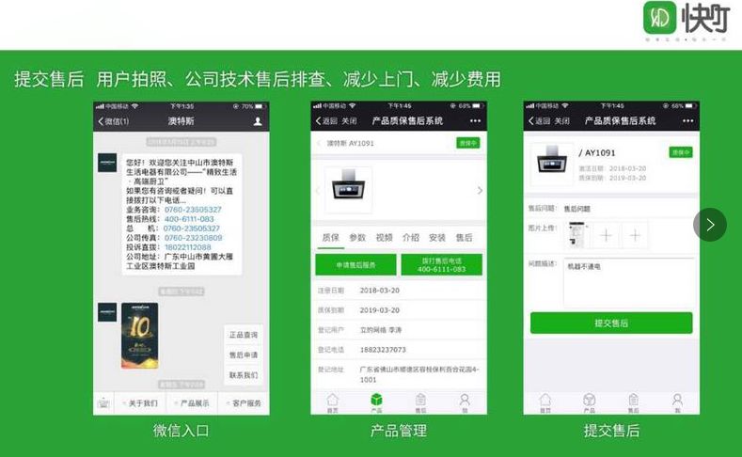
Task: Select the 售后 tab beside 安装
Action: click(464, 238)
